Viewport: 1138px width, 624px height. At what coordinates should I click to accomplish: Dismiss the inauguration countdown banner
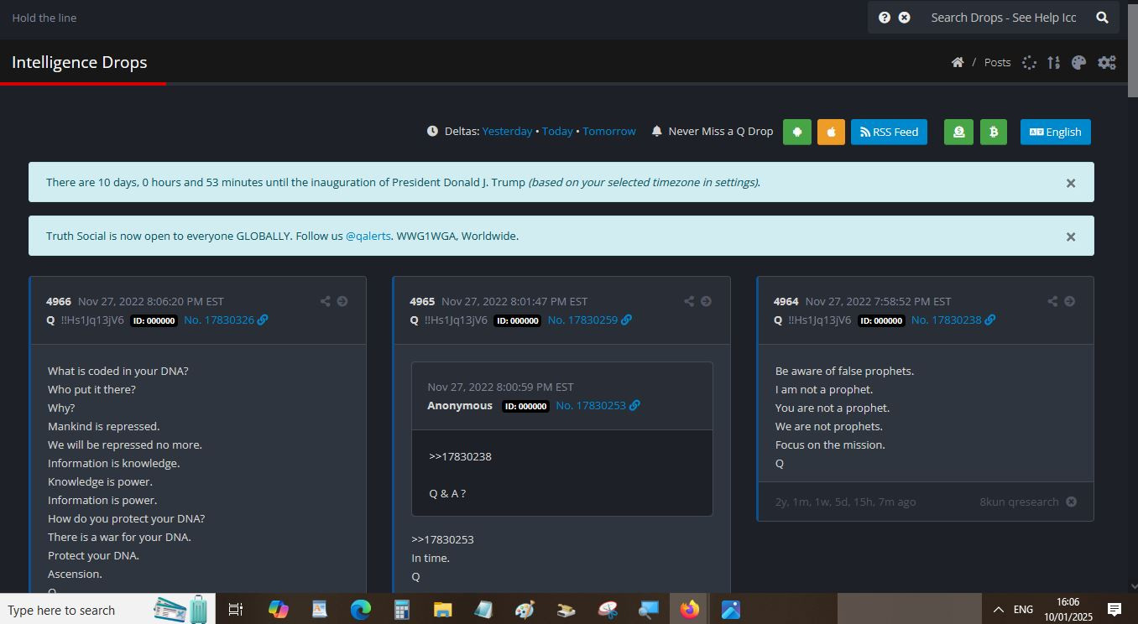[1070, 183]
